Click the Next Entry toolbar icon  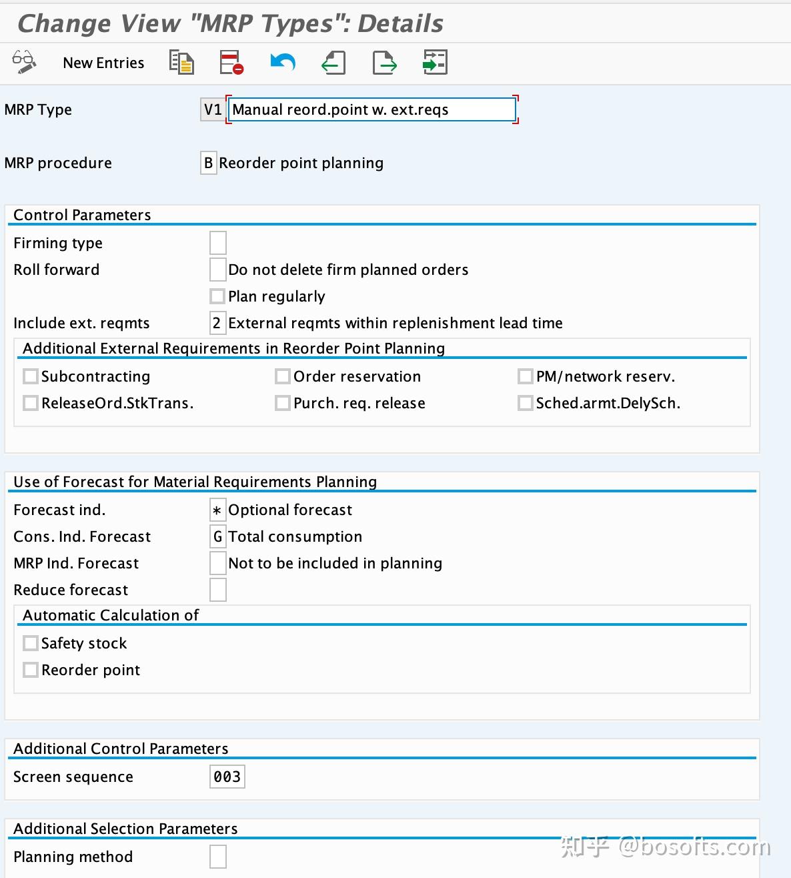pyautogui.click(x=434, y=62)
